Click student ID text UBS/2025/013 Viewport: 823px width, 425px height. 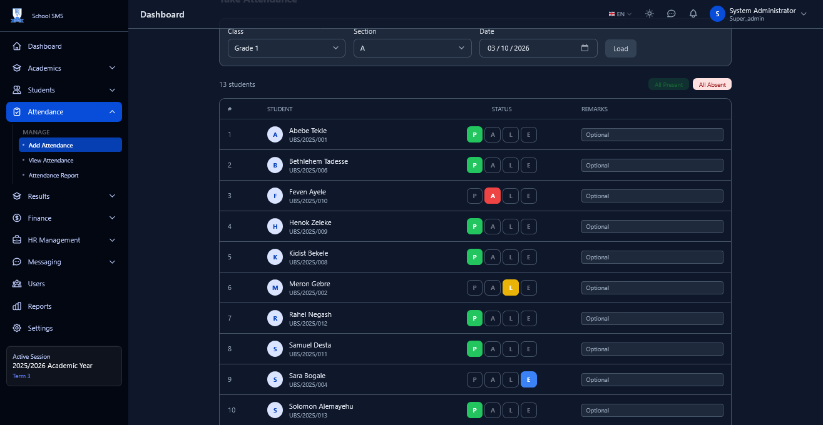pyautogui.click(x=308, y=416)
